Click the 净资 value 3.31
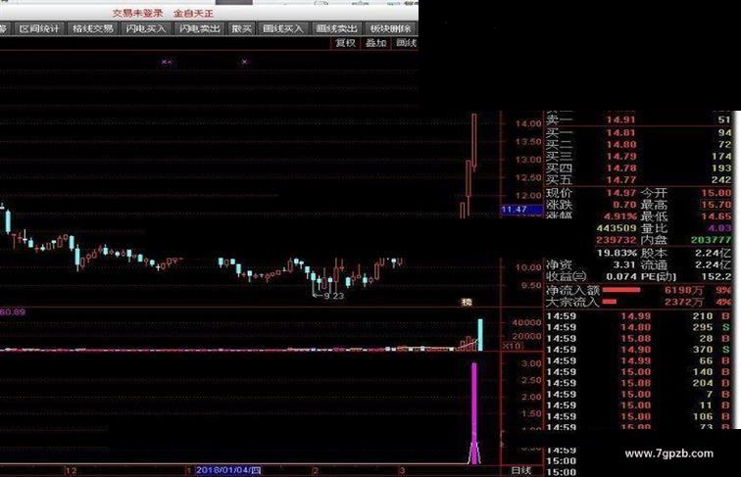The width and height of the screenshot is (741, 477). tap(624, 265)
